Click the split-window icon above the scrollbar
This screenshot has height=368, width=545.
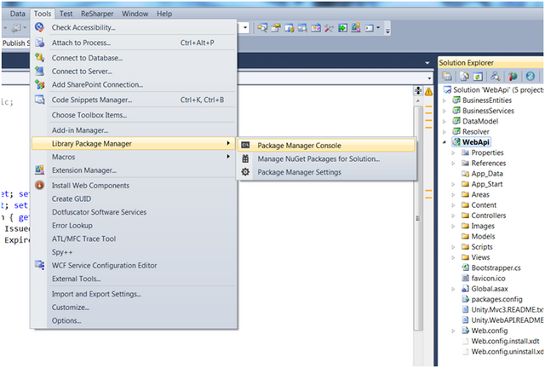click(x=418, y=91)
